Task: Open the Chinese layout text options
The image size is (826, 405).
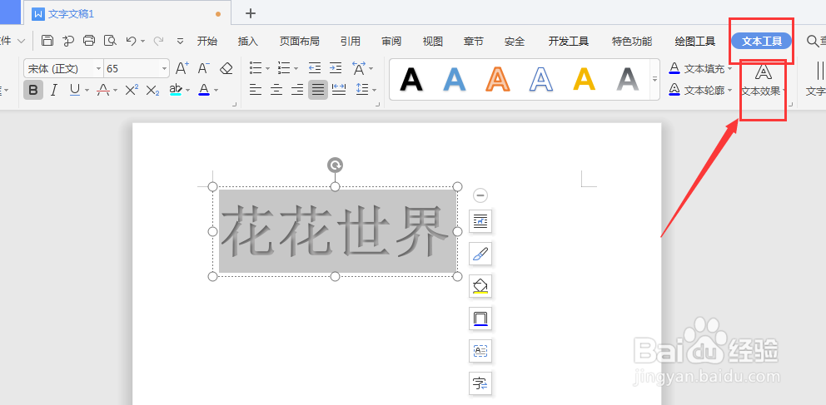Action: pos(359,68)
